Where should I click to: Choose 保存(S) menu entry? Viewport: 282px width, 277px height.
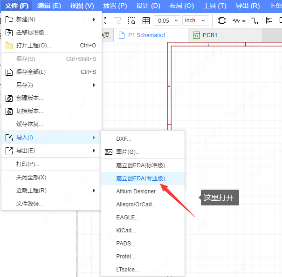[x=51, y=59]
